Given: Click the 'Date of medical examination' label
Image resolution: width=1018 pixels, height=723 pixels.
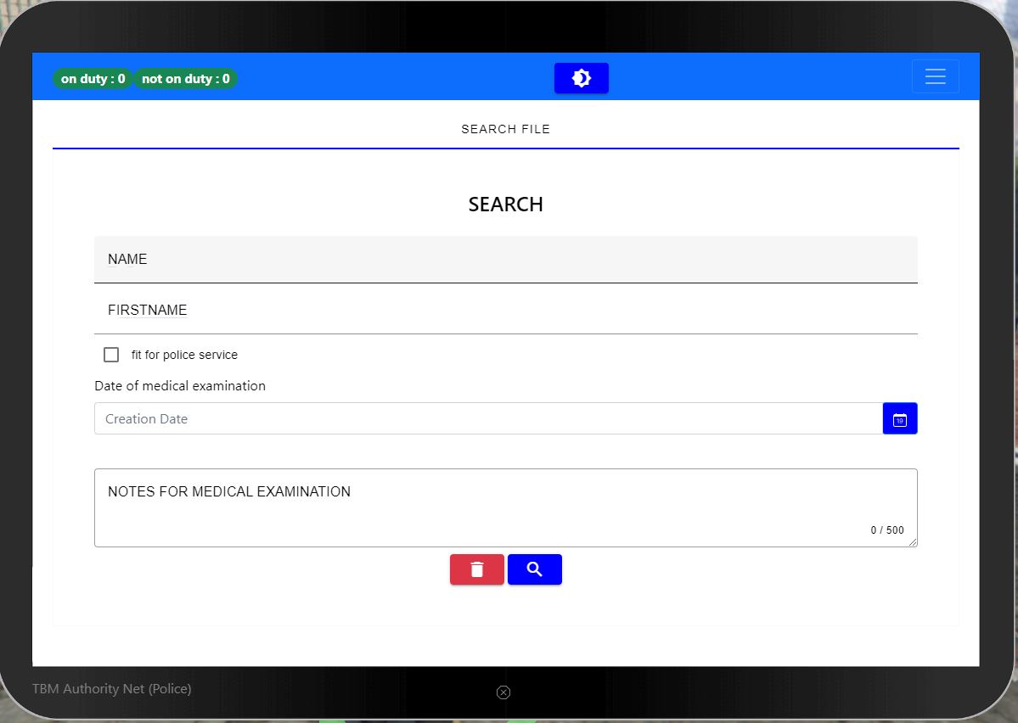Looking at the screenshot, I should coord(180,386).
